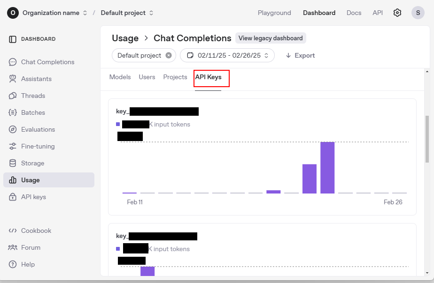Click the purple legend square in second key card
This screenshot has height=283, width=434.
[118, 249]
